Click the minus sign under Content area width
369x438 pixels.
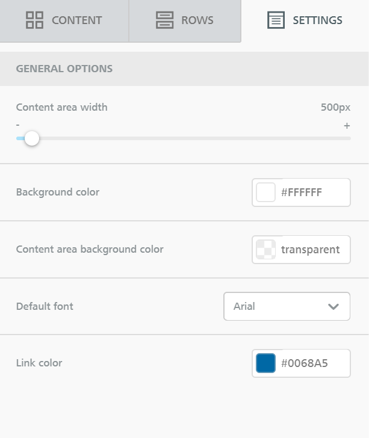[18, 125]
